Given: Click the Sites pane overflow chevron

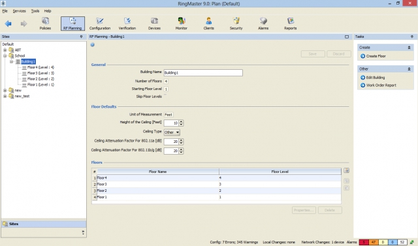Looking at the screenshot, I should [x=83, y=232].
